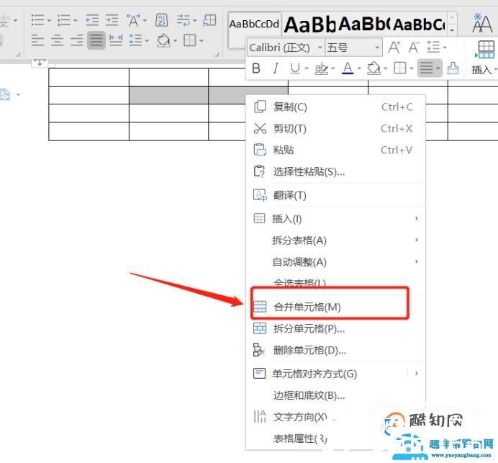Expand 单元格对齐方式(G) submenu
The width and height of the screenshot is (498, 463).
point(335,374)
